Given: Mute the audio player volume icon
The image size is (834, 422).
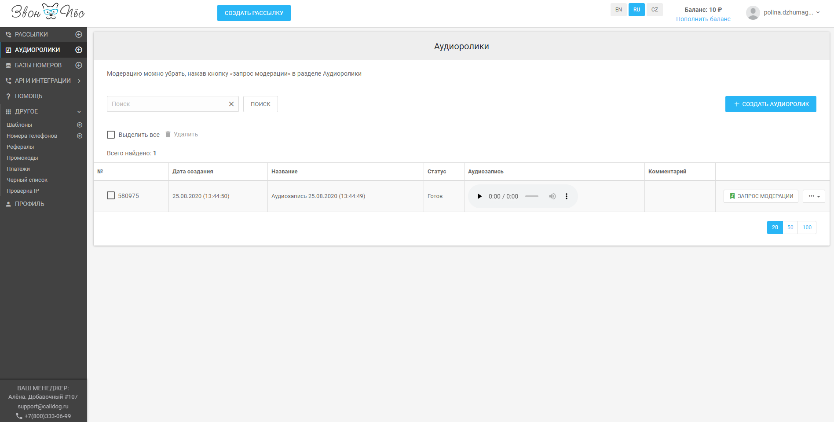Looking at the screenshot, I should coord(552,196).
